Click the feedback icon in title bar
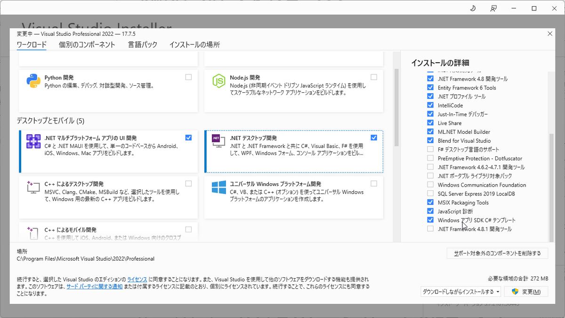This screenshot has height=318, width=565. (493, 8)
